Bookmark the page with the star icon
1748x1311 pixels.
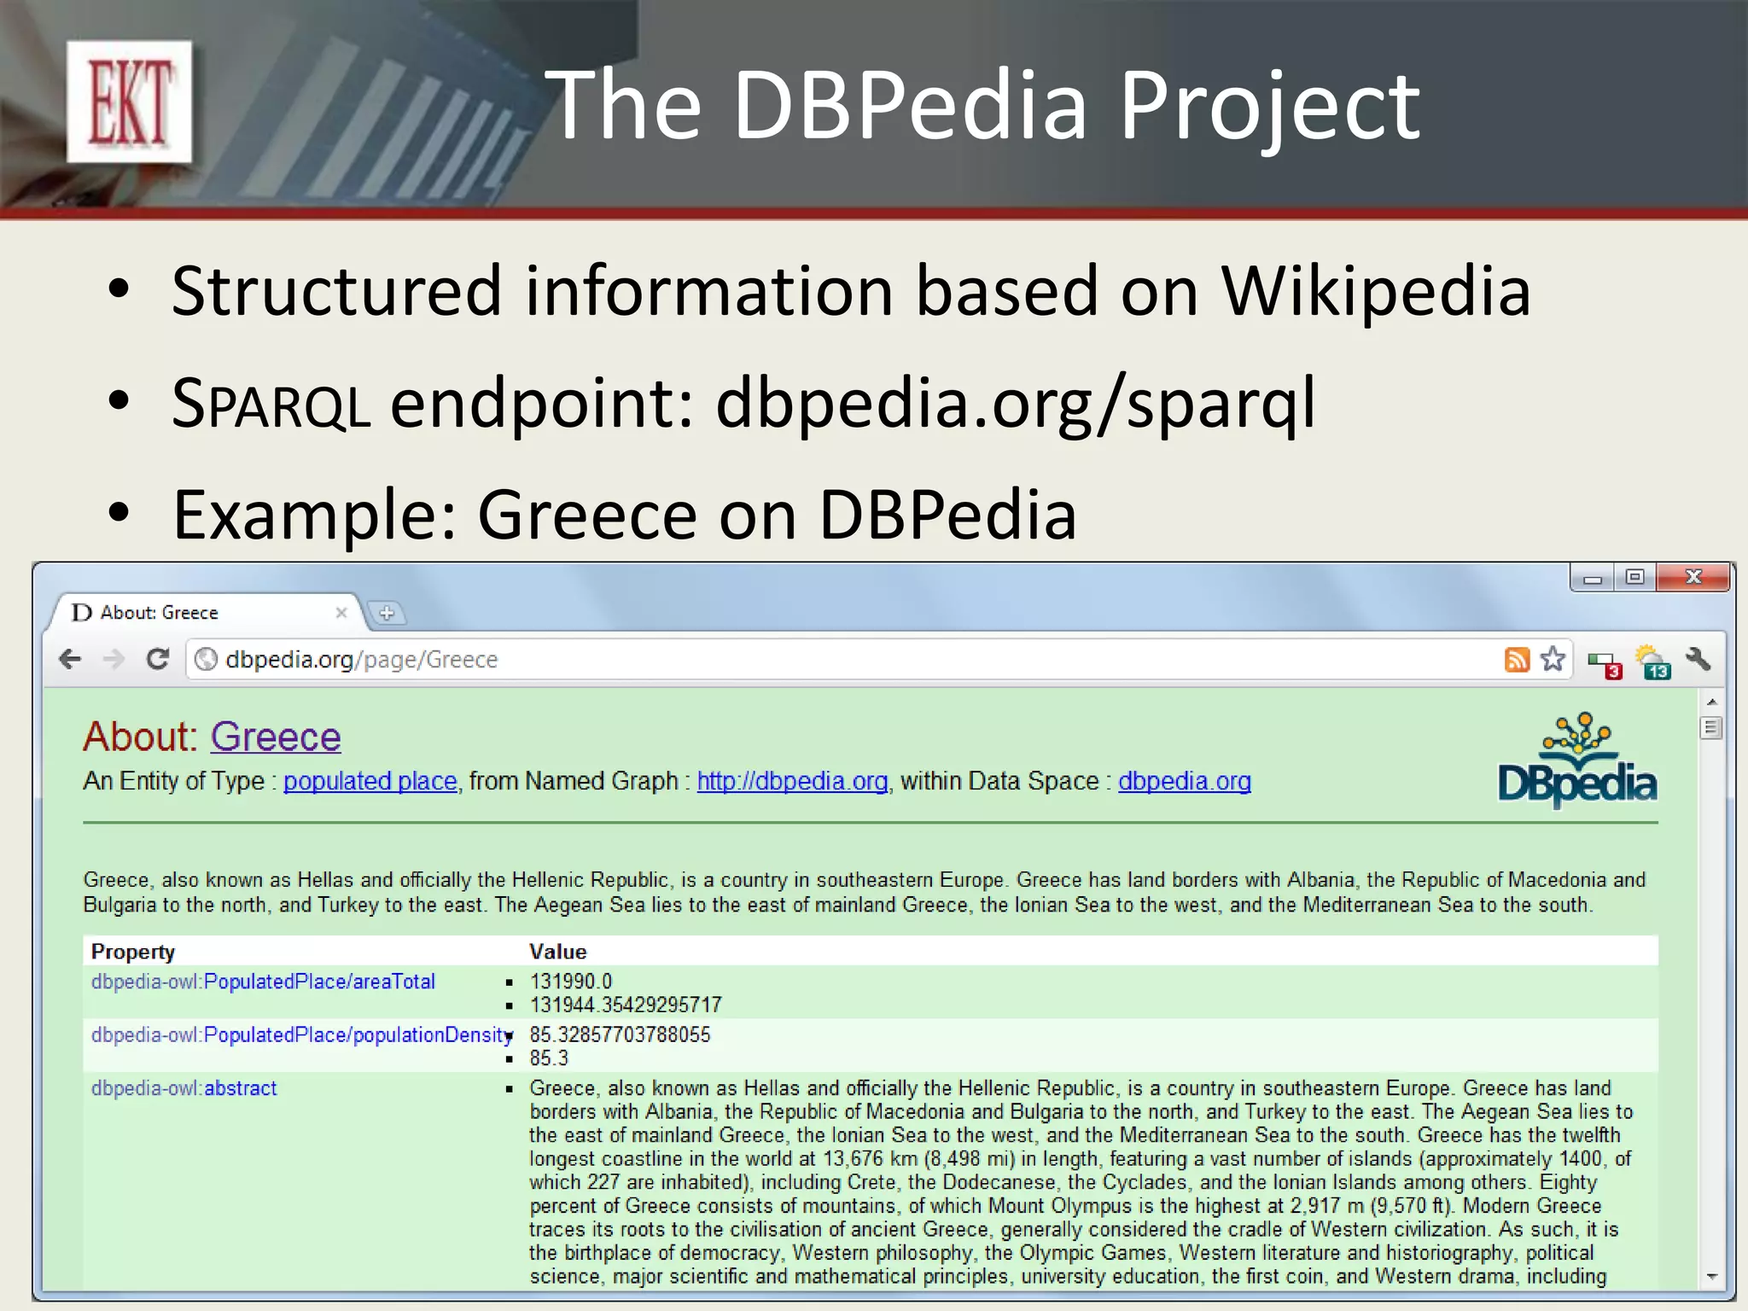(x=1553, y=659)
